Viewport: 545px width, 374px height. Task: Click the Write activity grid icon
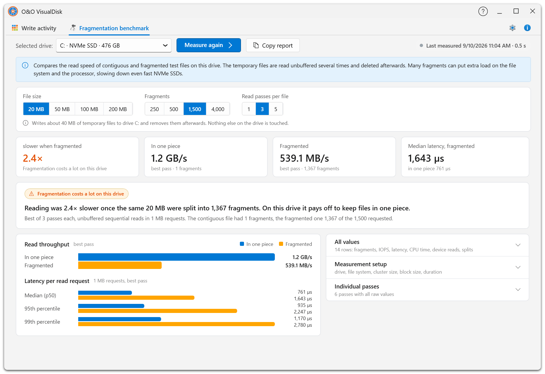coord(15,28)
